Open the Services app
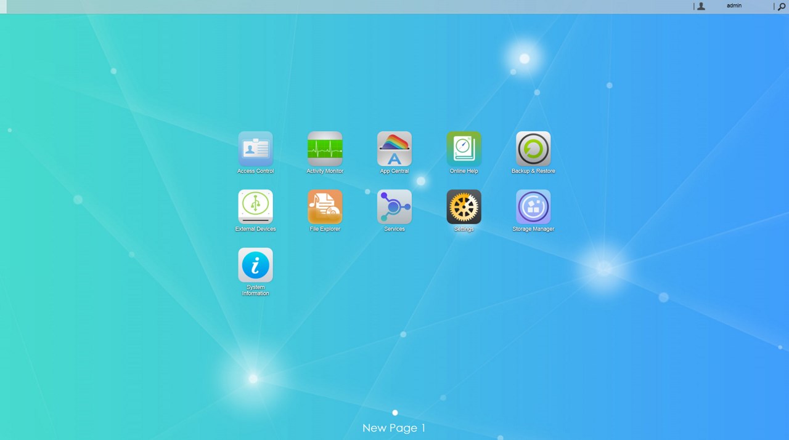The width and height of the screenshot is (789, 440). coord(394,207)
